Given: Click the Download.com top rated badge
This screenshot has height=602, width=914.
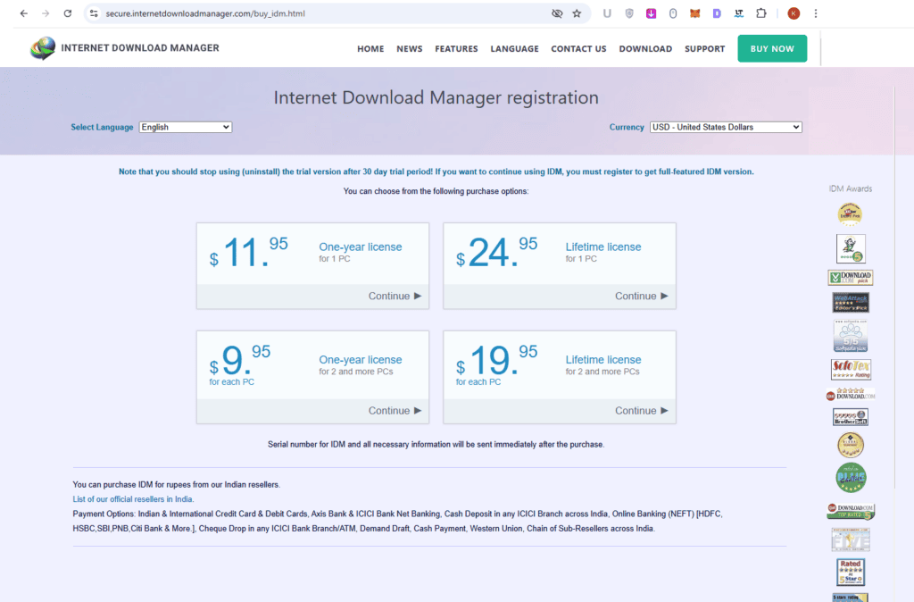Looking at the screenshot, I should click(851, 511).
